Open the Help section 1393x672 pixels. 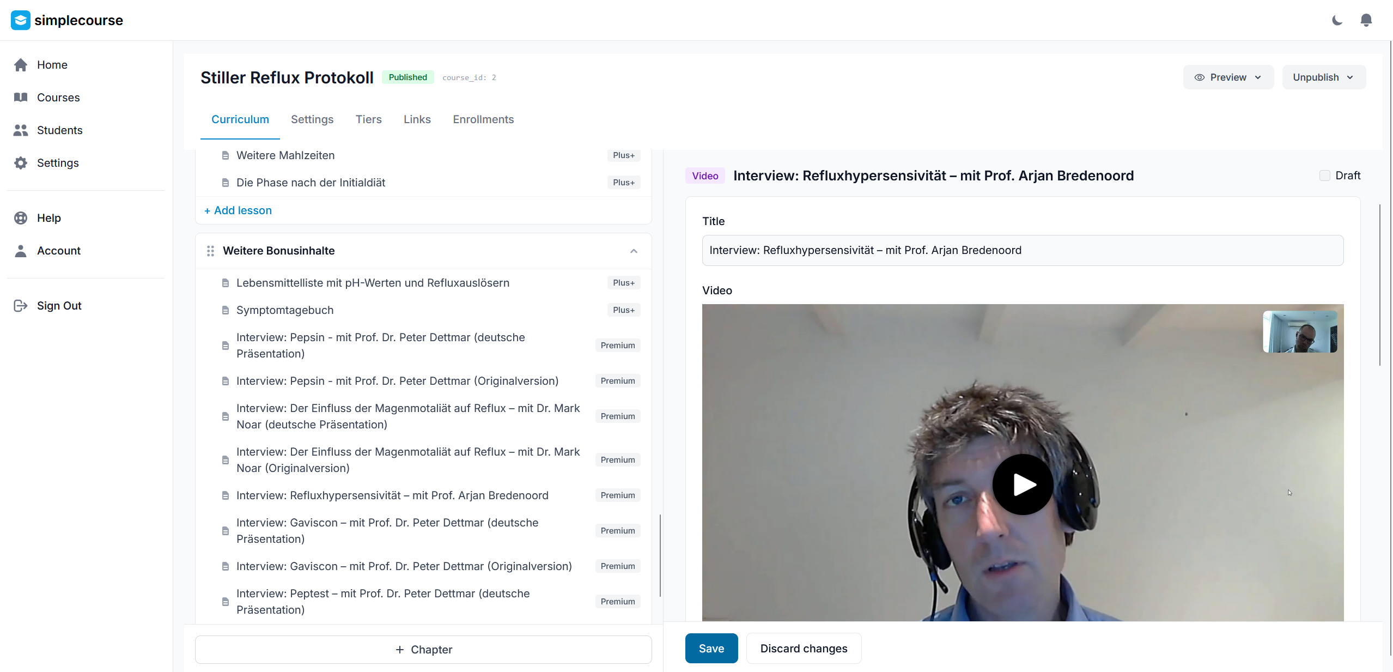(x=48, y=217)
